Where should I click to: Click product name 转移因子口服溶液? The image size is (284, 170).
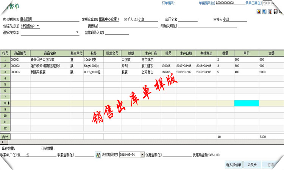coord(42,60)
